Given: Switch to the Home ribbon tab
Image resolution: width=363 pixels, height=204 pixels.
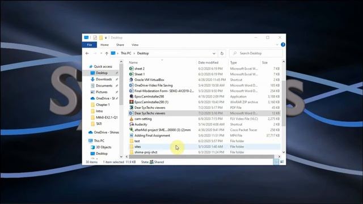Looking at the screenshot, I should pos(104,45).
